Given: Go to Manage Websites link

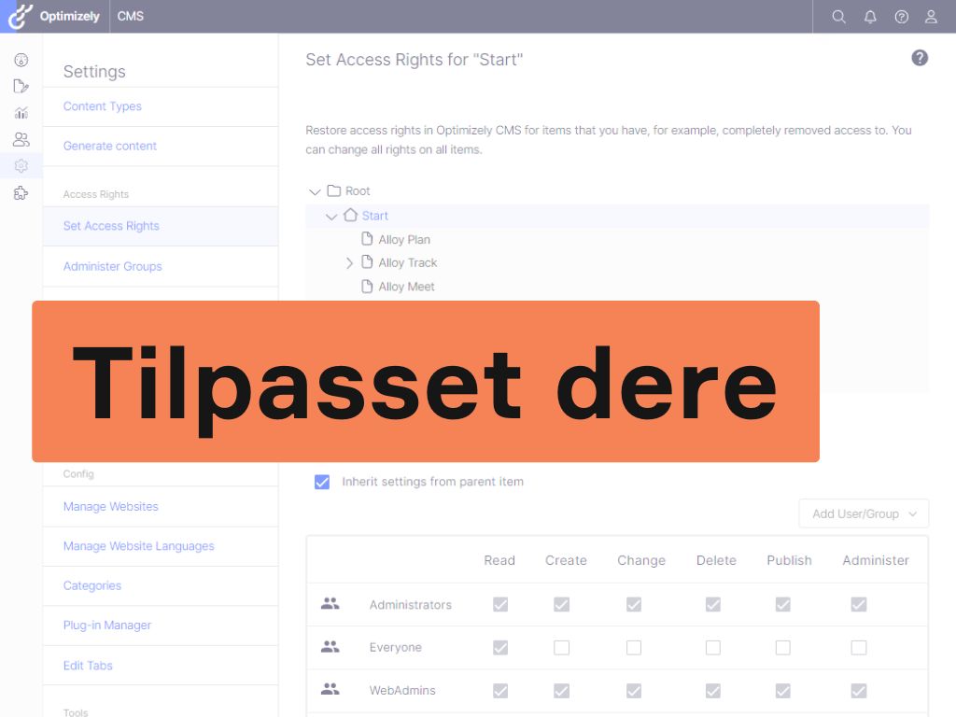Looking at the screenshot, I should [x=110, y=506].
